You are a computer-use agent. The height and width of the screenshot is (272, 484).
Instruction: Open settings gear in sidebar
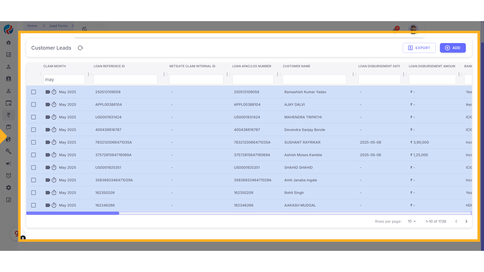tap(9, 188)
